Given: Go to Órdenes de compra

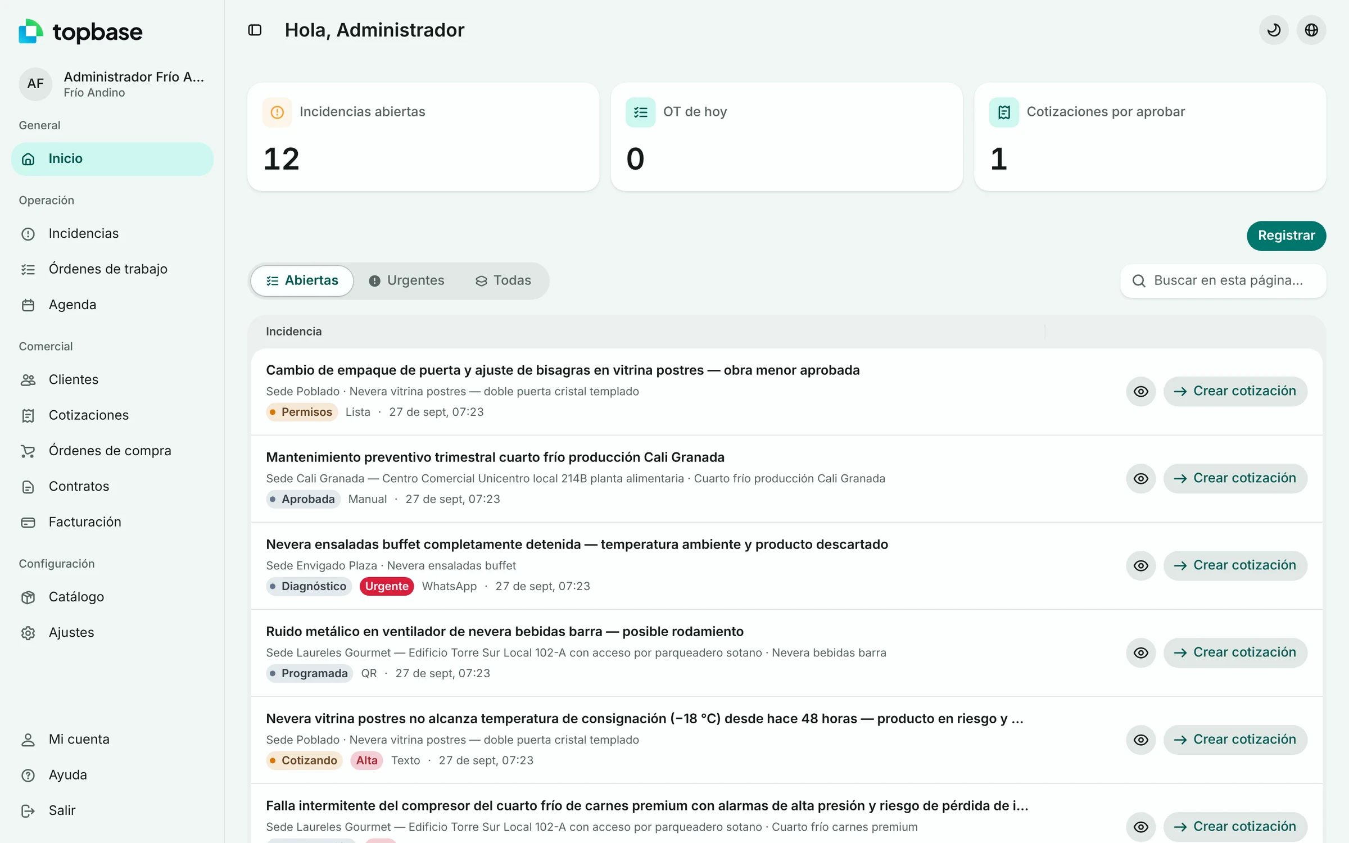Looking at the screenshot, I should 112,451.
